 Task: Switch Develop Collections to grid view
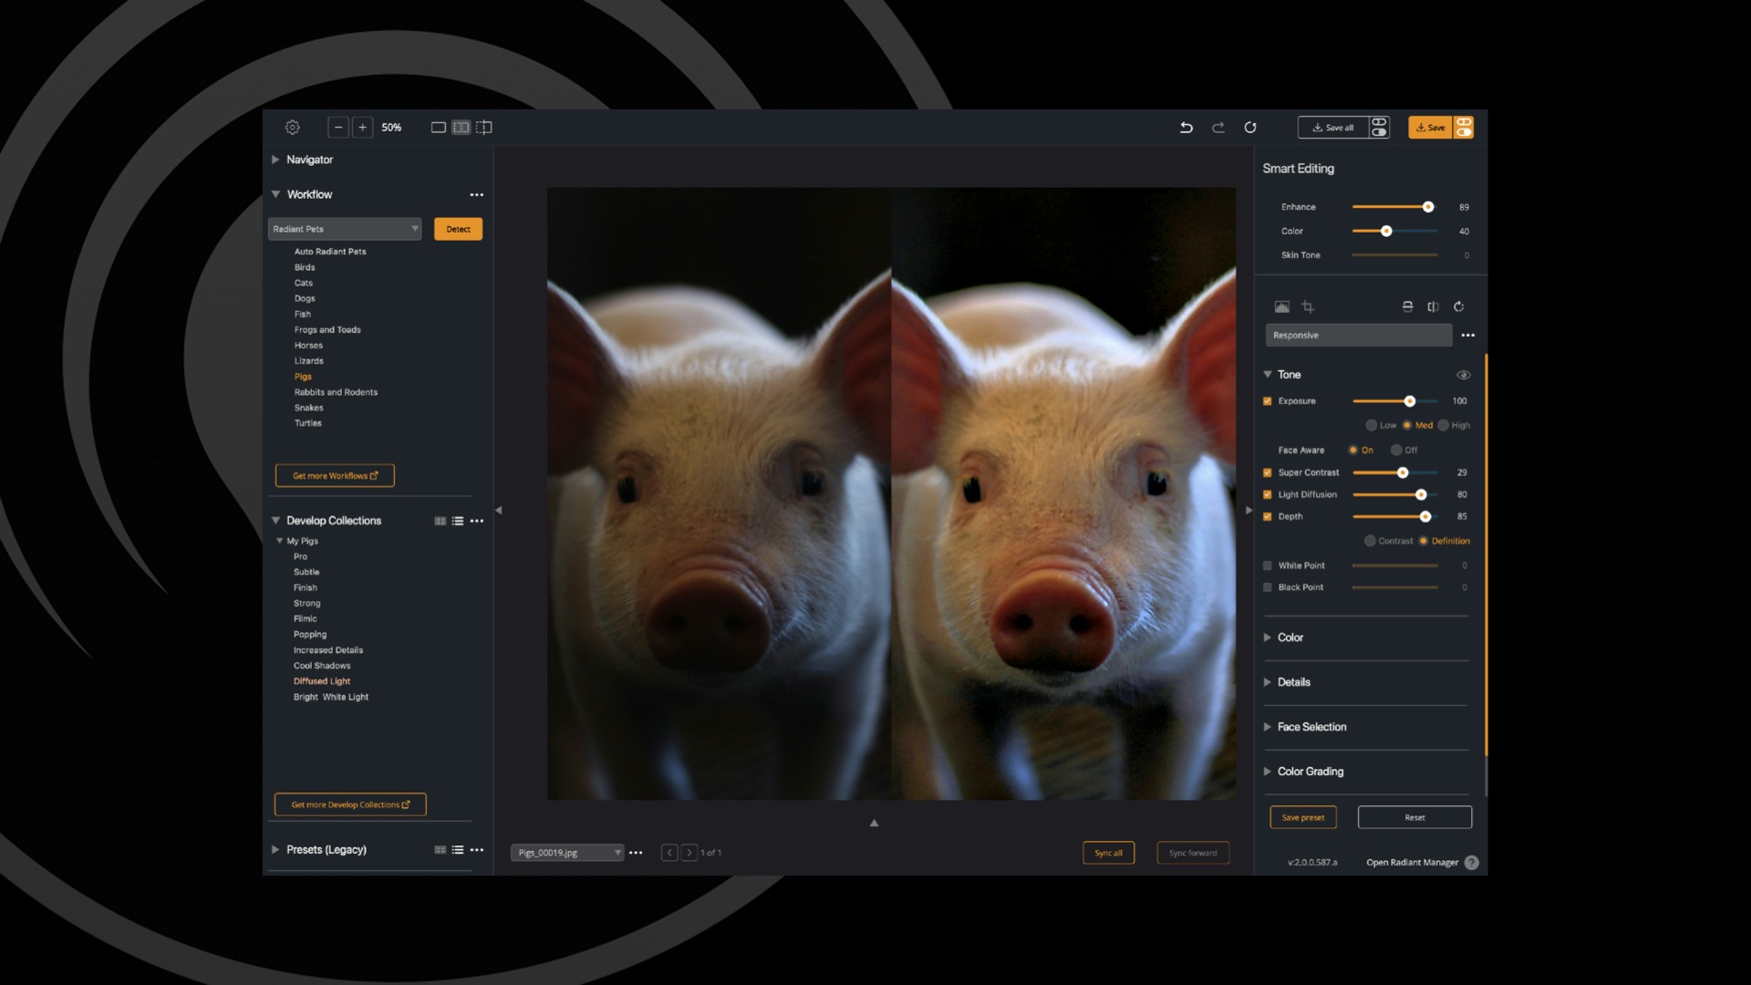pyautogui.click(x=440, y=522)
